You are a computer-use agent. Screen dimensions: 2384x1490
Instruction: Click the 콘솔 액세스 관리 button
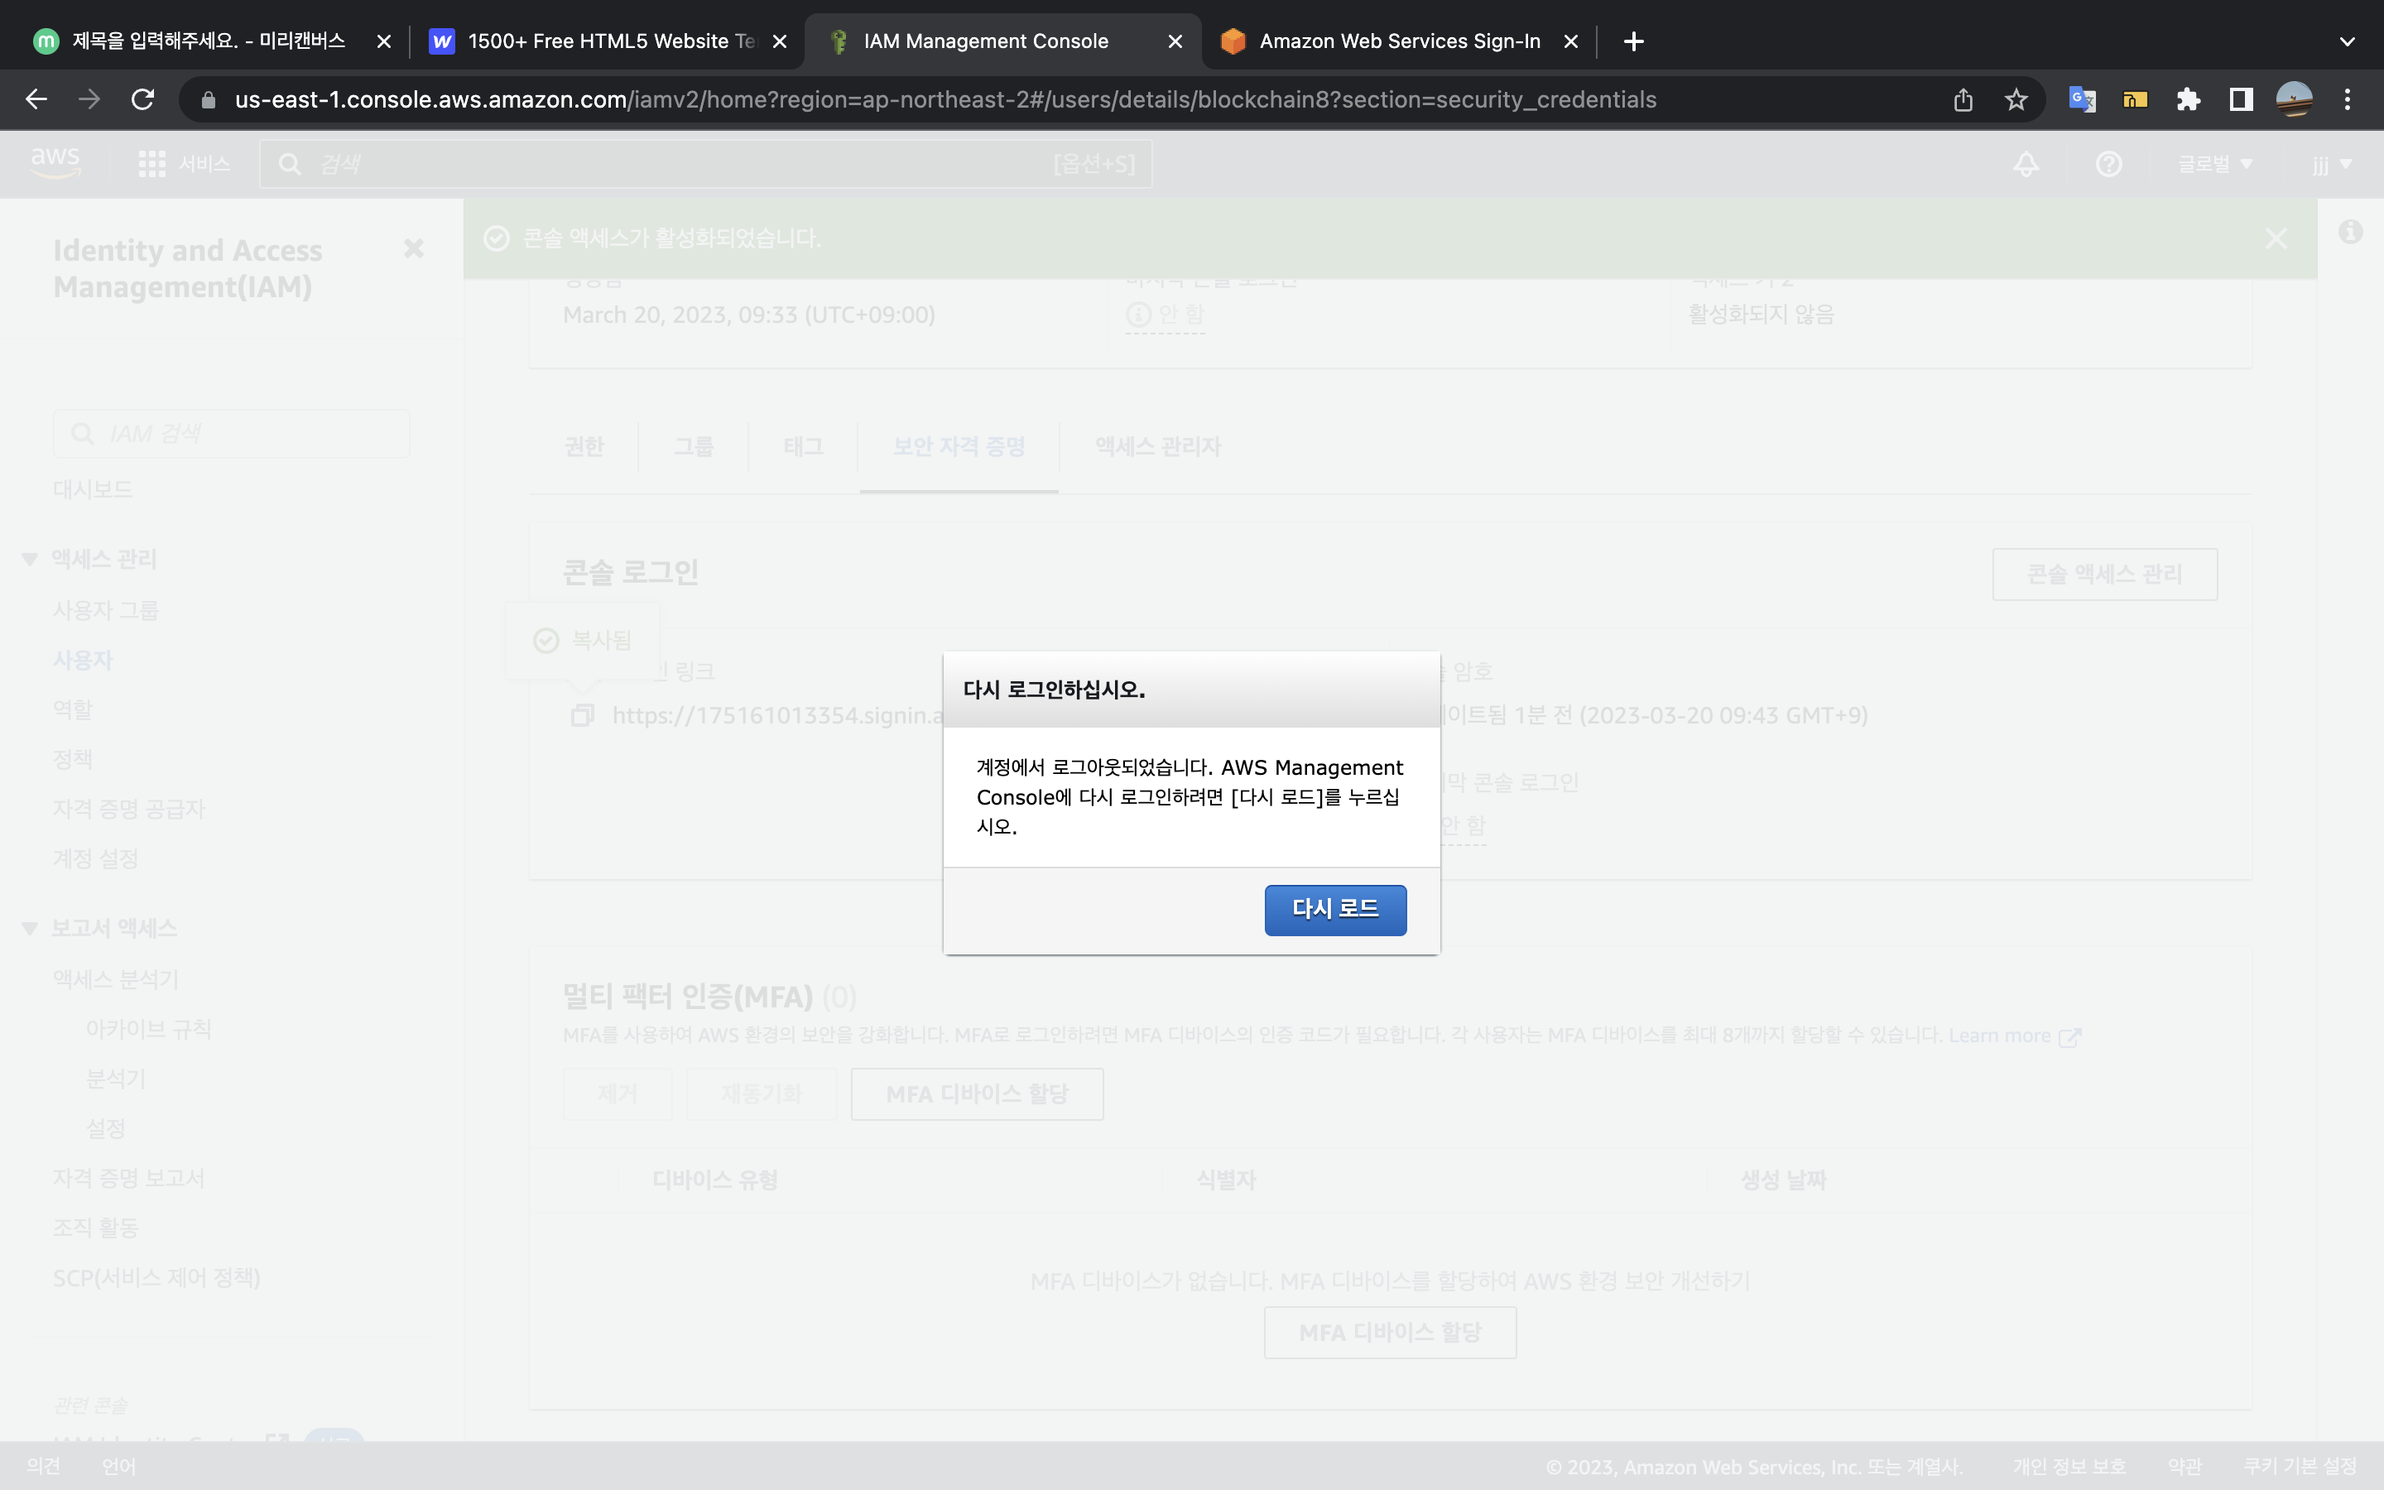click(x=2104, y=574)
